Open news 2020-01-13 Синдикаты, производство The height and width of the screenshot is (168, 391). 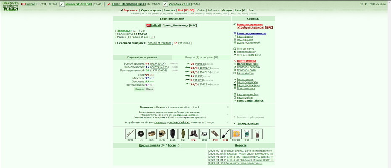[x=235, y=163]
